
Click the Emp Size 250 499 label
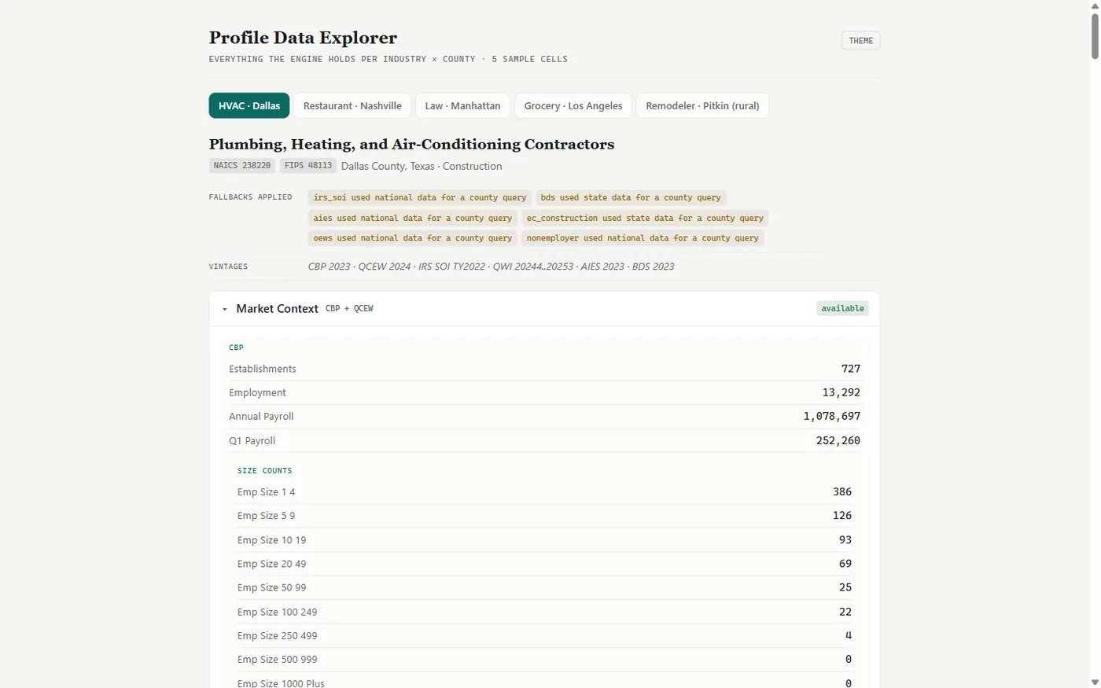point(277,635)
